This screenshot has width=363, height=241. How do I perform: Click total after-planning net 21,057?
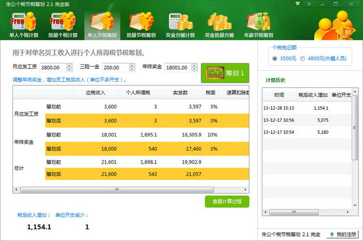click(x=193, y=174)
